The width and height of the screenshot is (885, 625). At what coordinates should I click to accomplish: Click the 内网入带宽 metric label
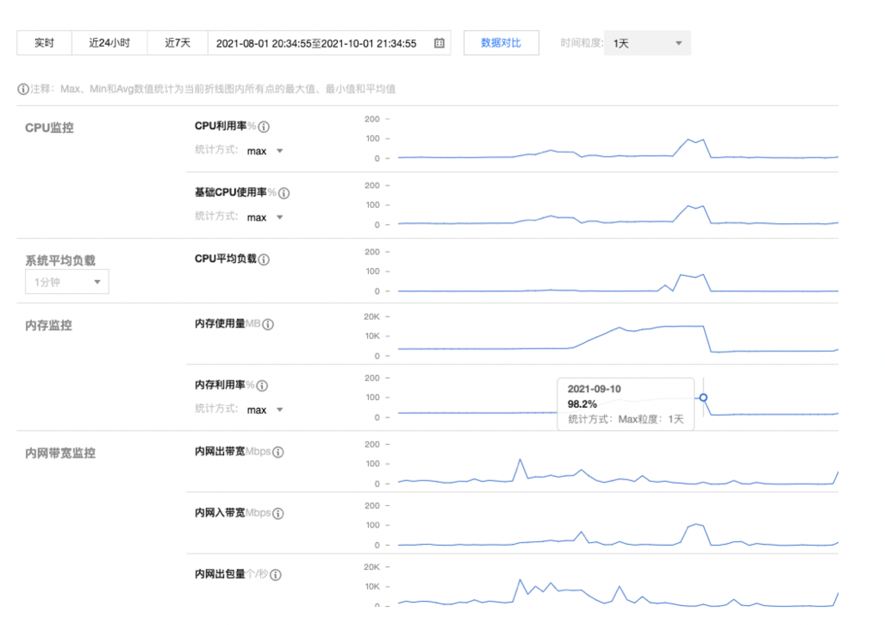pyautogui.click(x=220, y=512)
